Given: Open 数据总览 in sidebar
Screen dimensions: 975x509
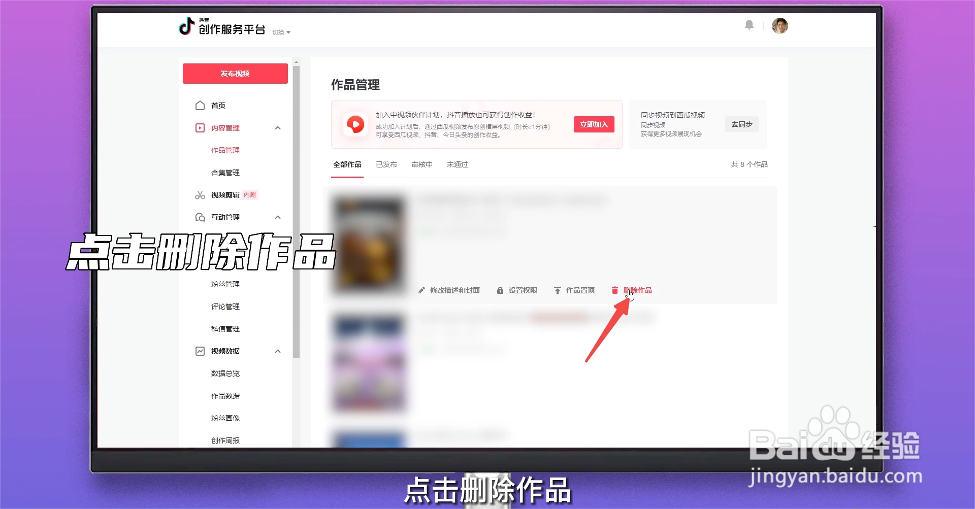Looking at the screenshot, I should coord(225,374).
